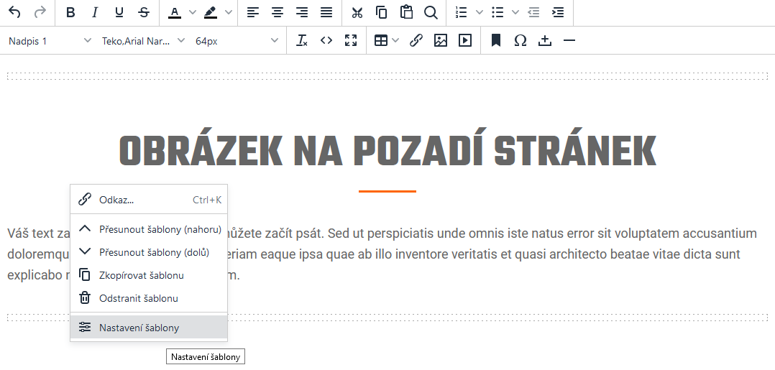Select Nastavení šablony from context menu
775x370 pixels.
click(139, 328)
